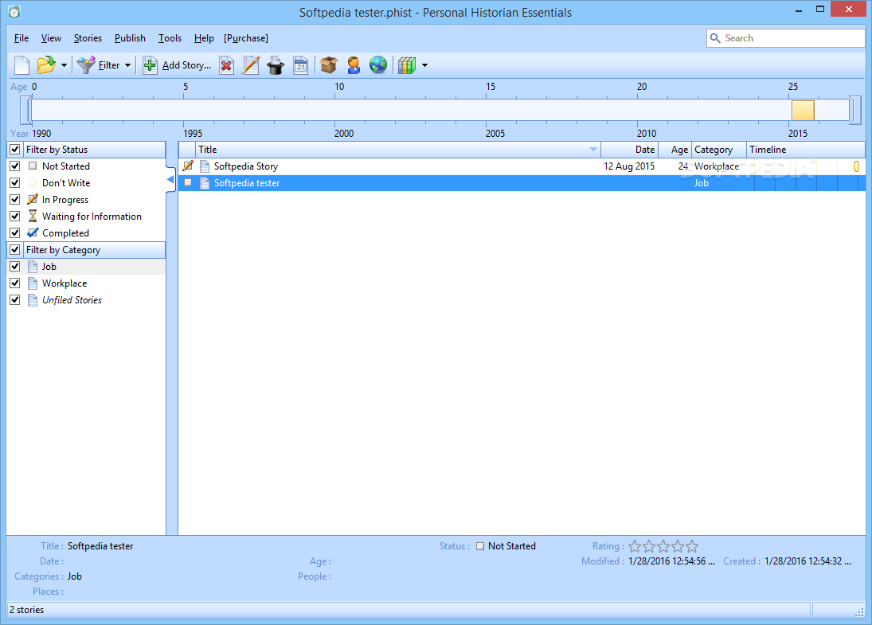Open file with the folder icon
The image size is (872, 625).
[46, 65]
